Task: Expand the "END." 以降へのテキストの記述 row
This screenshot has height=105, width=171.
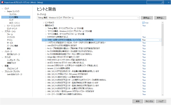Action: [x=46, y=40]
